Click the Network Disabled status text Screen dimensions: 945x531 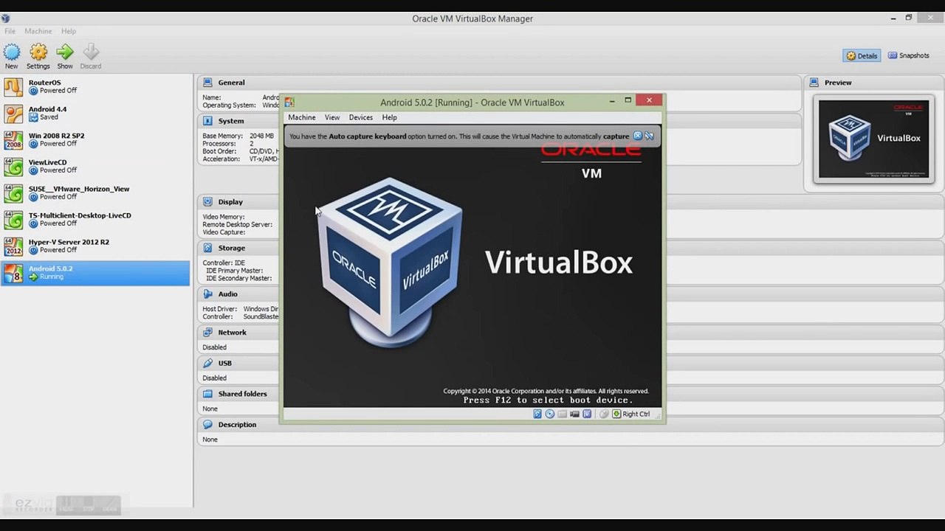tap(215, 347)
